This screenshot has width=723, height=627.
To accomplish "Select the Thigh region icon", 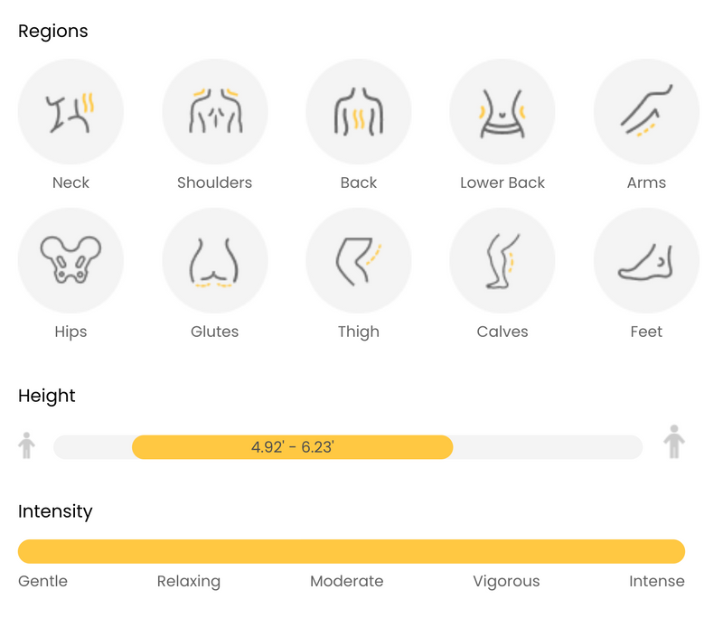I will (358, 260).
